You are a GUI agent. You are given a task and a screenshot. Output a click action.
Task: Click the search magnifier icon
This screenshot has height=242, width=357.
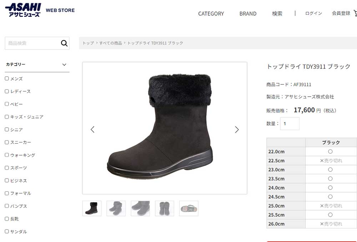pos(64,43)
